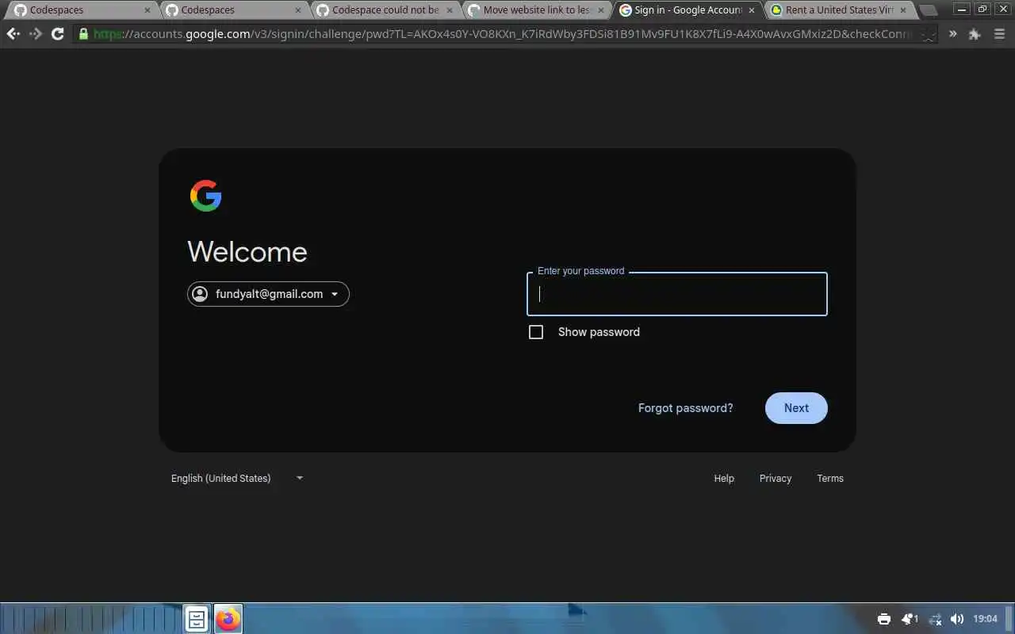Close the 'Codespace could not be' tab
Image resolution: width=1015 pixels, height=634 pixels.
[449, 10]
